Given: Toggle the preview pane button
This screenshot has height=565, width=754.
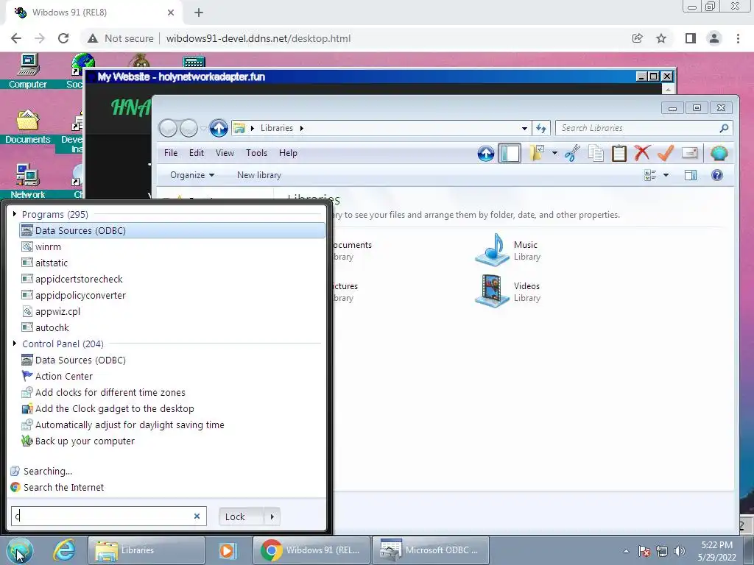Looking at the screenshot, I should [x=691, y=175].
